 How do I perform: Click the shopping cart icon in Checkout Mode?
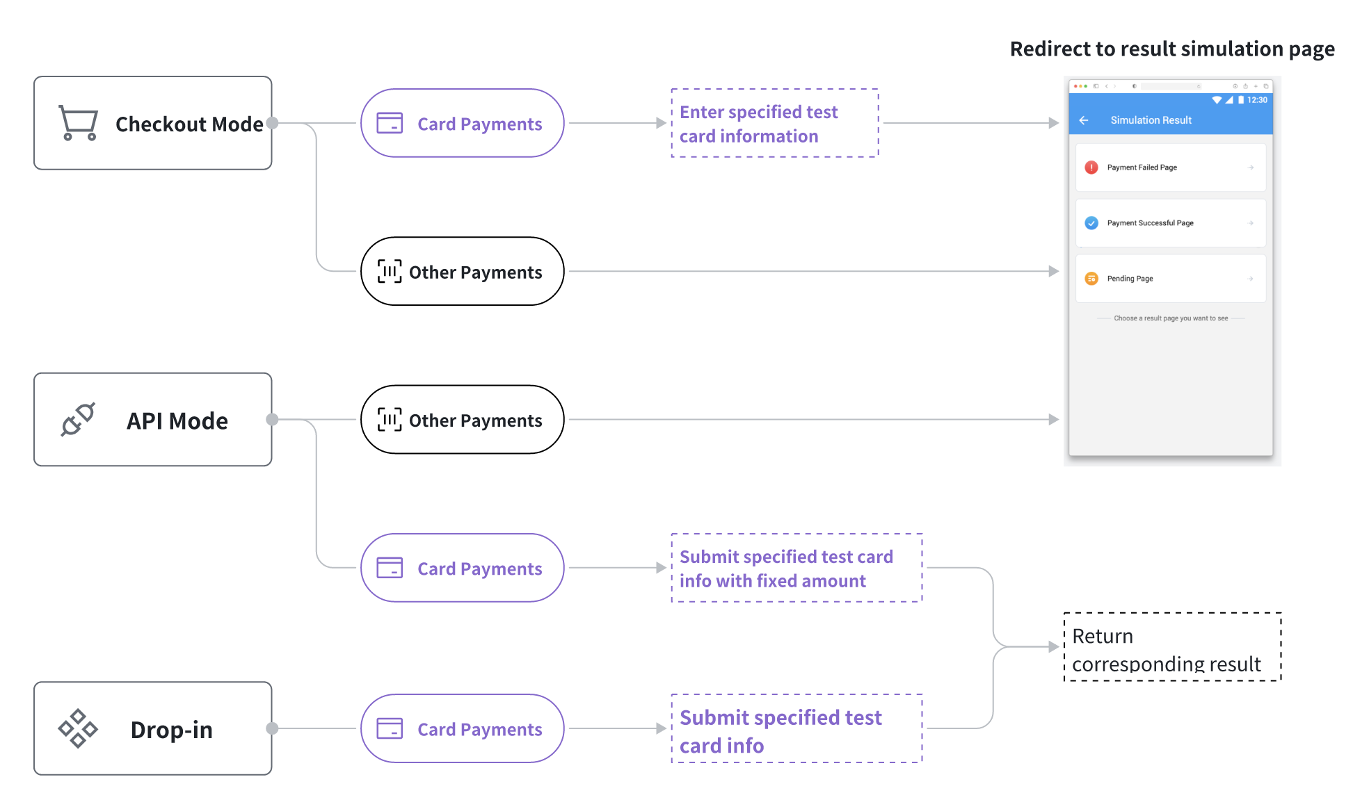click(78, 123)
